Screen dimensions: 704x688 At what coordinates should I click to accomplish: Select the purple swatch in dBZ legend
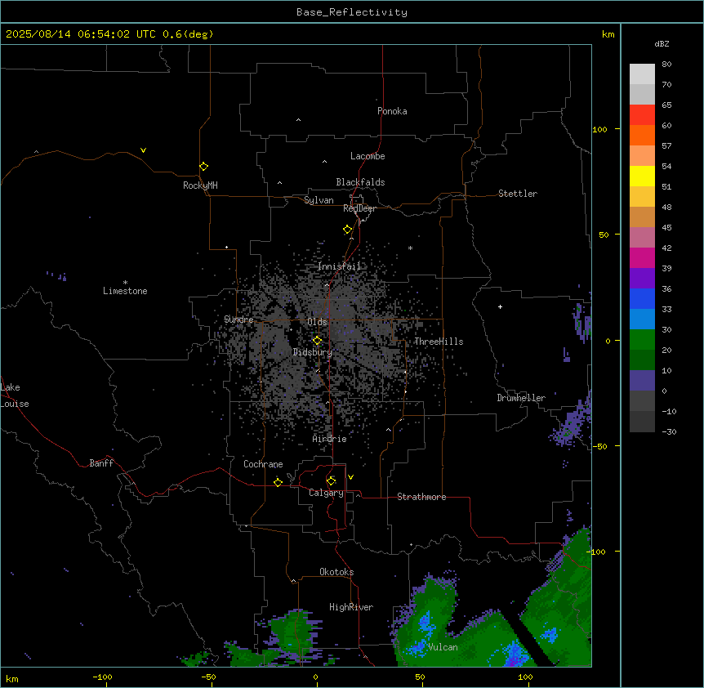[642, 278]
